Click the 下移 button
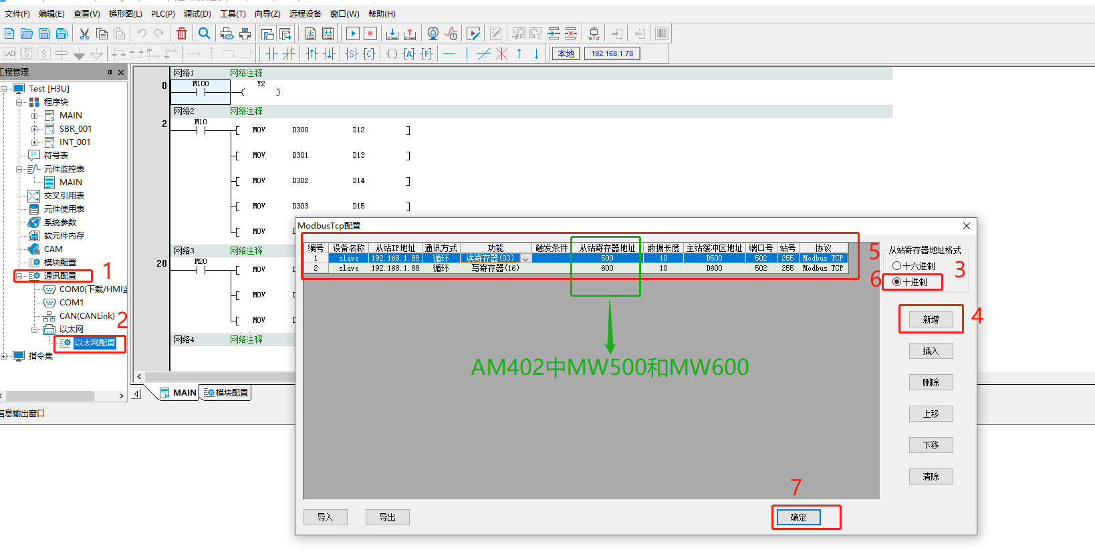1095x554 pixels. (931, 445)
